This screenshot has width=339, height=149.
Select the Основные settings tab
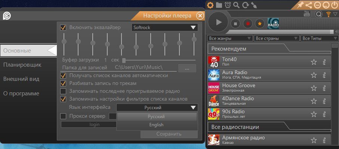(x=28, y=51)
